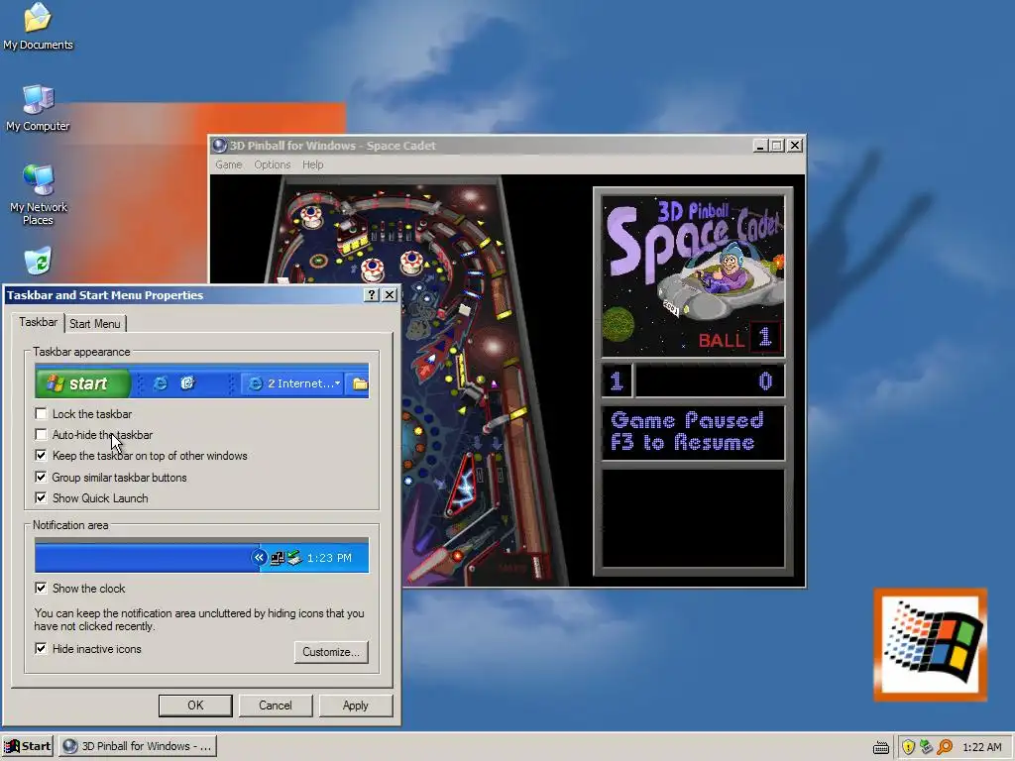Switch to the Taskbar tab
Screen dimensions: 1015x761
coord(39,322)
